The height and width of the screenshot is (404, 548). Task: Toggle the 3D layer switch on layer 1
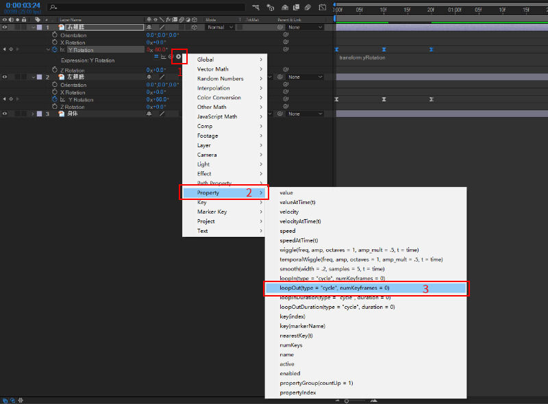195,27
